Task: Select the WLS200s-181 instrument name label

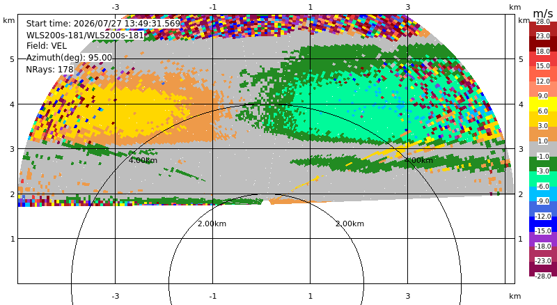Action: pyautogui.click(x=85, y=35)
